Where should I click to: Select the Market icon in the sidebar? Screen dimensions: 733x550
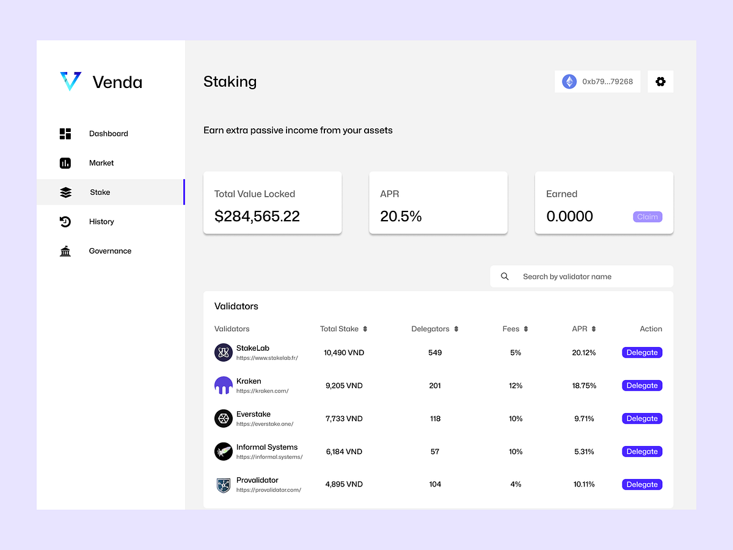click(65, 163)
